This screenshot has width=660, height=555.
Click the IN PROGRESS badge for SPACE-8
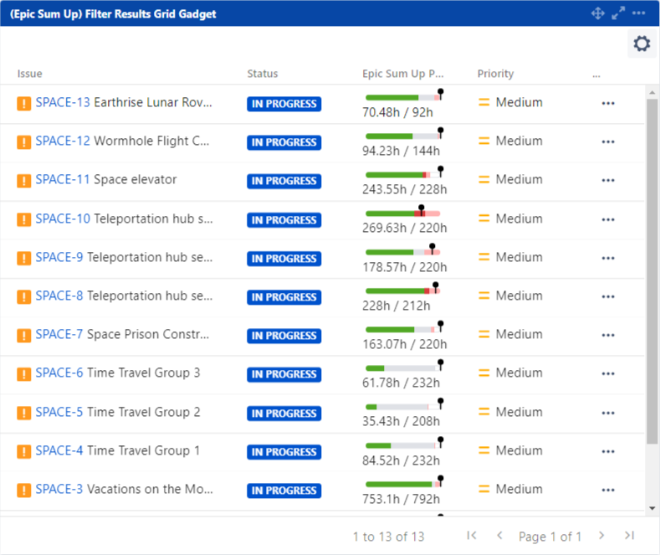[x=283, y=297]
